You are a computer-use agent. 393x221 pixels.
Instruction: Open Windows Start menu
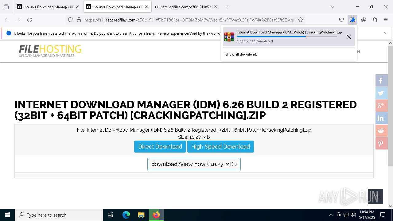[7, 215]
